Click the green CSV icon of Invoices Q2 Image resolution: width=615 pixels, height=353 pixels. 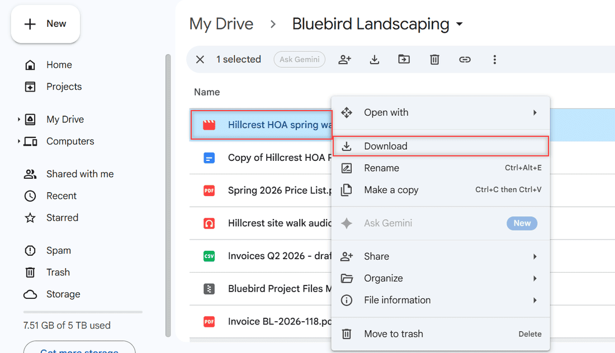(x=209, y=256)
